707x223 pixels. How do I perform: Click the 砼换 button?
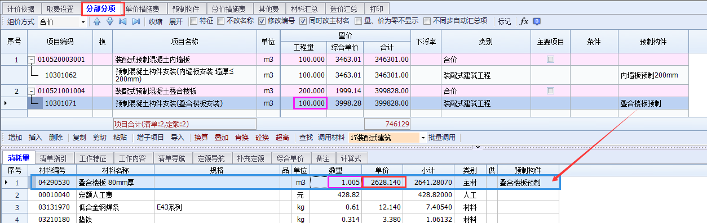262,138
